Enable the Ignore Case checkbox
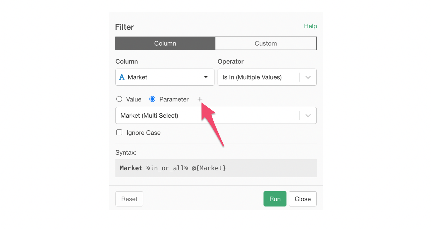431x229 pixels. (119, 133)
